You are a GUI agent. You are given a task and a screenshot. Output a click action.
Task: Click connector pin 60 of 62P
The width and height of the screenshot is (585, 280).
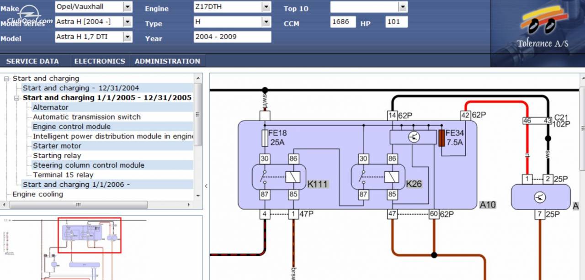point(434,214)
